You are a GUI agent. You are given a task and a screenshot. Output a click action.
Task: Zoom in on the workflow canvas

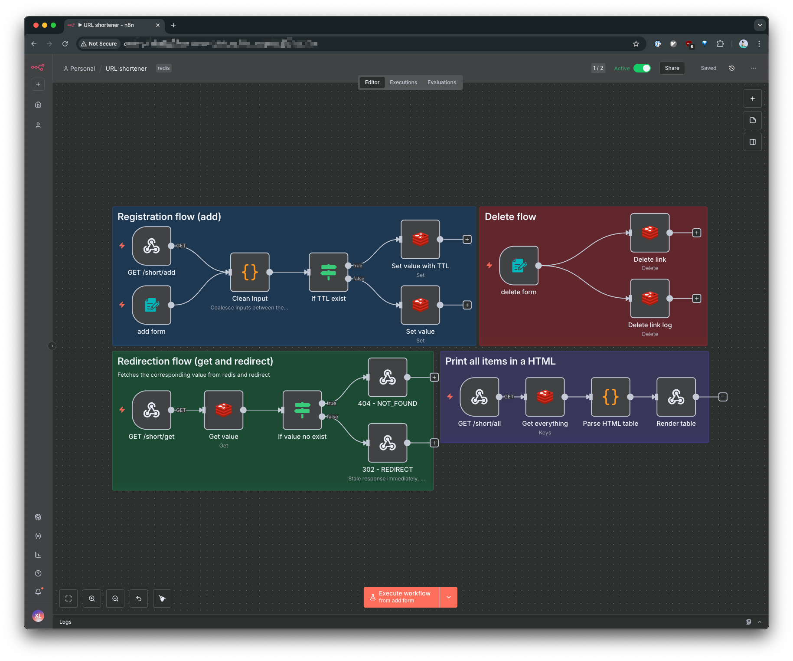pos(92,599)
